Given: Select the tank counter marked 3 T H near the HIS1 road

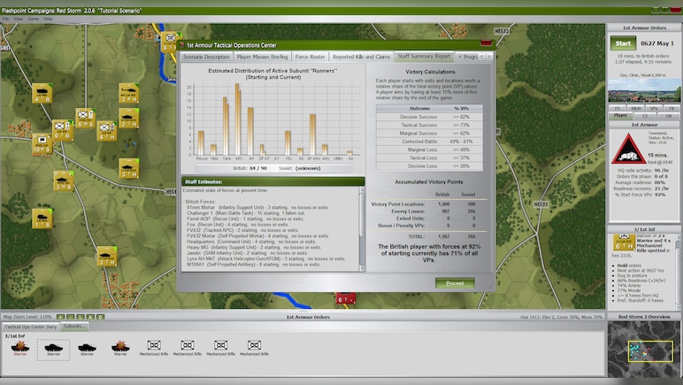Looking at the screenshot, I should pyautogui.click(x=129, y=168).
